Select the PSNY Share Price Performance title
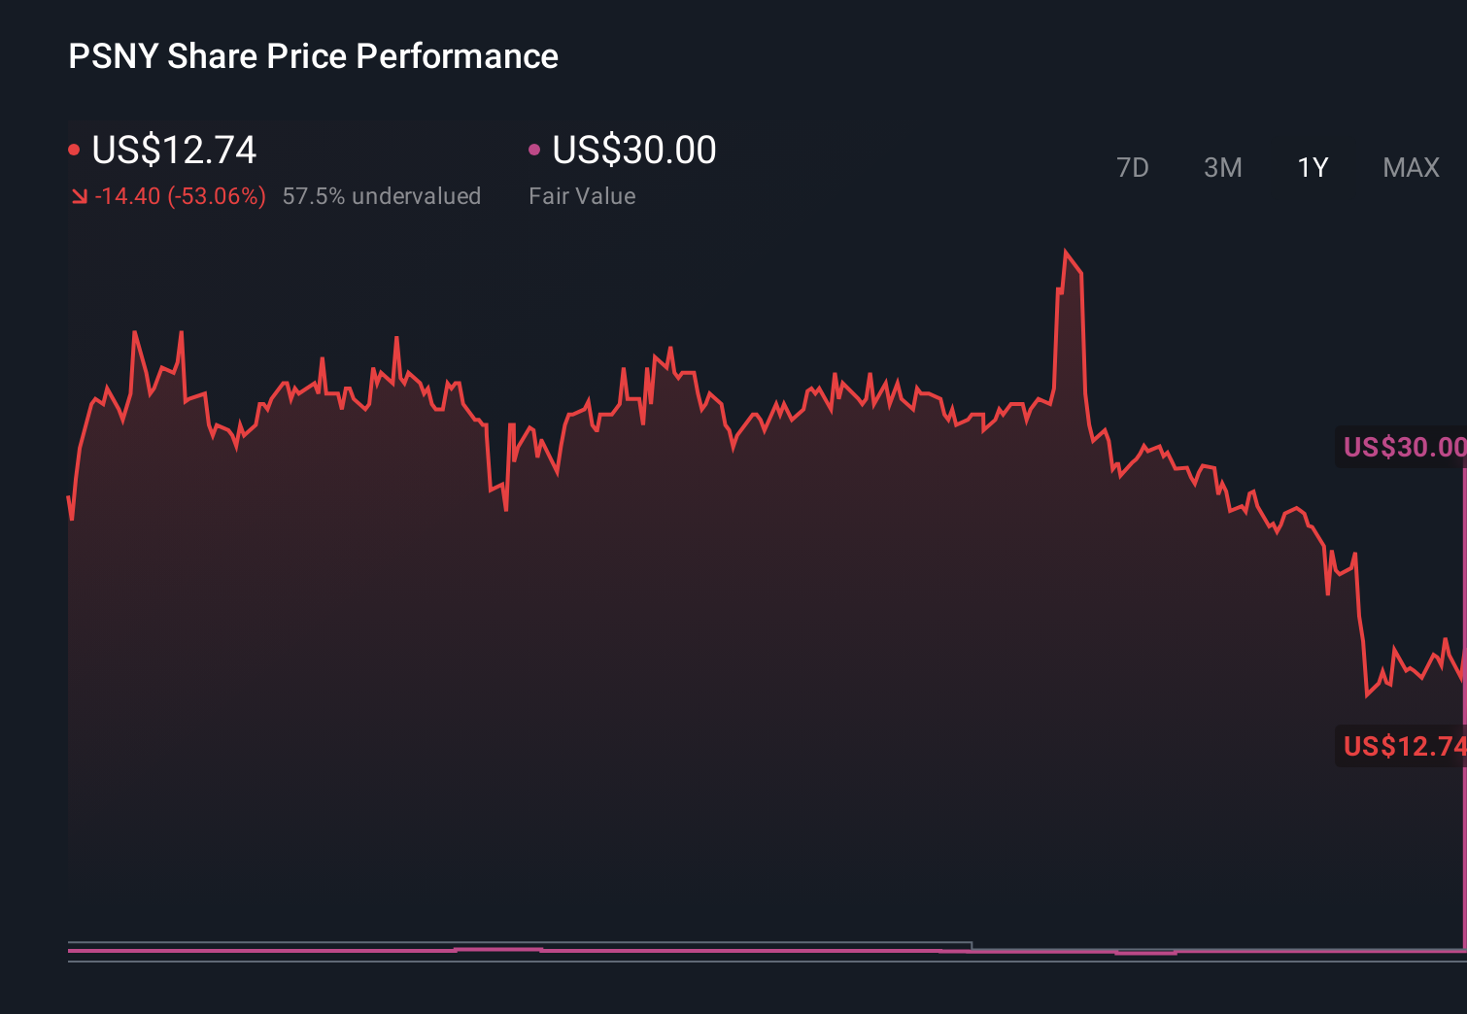The width and height of the screenshot is (1467, 1014). click(x=313, y=56)
